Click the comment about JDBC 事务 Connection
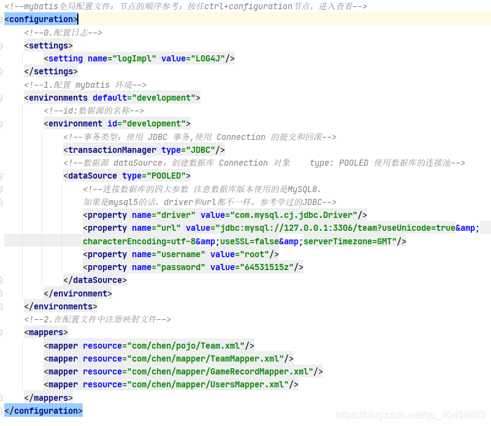491x426 pixels. 200,137
